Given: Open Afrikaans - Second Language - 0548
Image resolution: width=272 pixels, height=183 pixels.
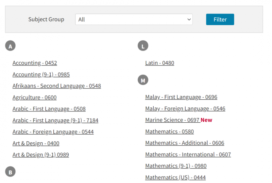Looking at the screenshot, I should point(57,86).
